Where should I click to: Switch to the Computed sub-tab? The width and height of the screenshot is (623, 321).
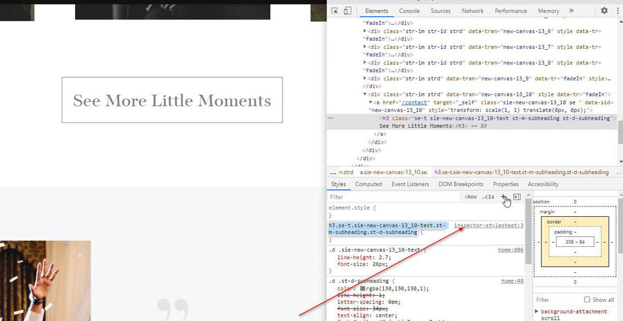point(369,184)
